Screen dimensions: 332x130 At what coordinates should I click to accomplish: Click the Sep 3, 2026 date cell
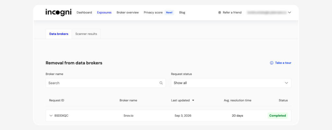[183, 116]
